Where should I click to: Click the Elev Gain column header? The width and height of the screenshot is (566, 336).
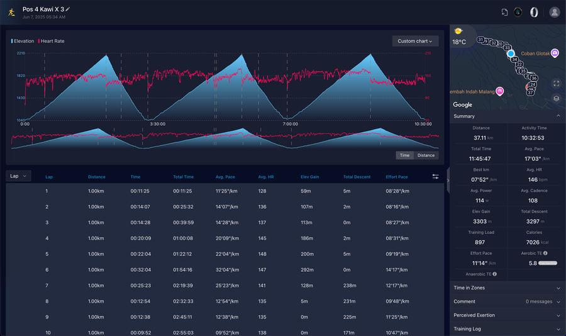(309, 177)
